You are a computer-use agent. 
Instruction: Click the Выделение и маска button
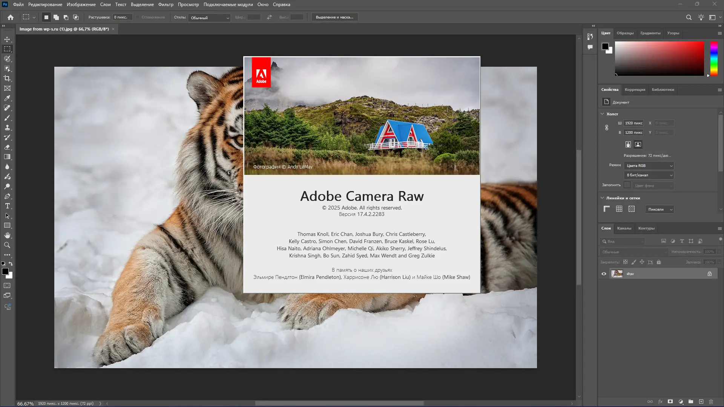click(334, 17)
